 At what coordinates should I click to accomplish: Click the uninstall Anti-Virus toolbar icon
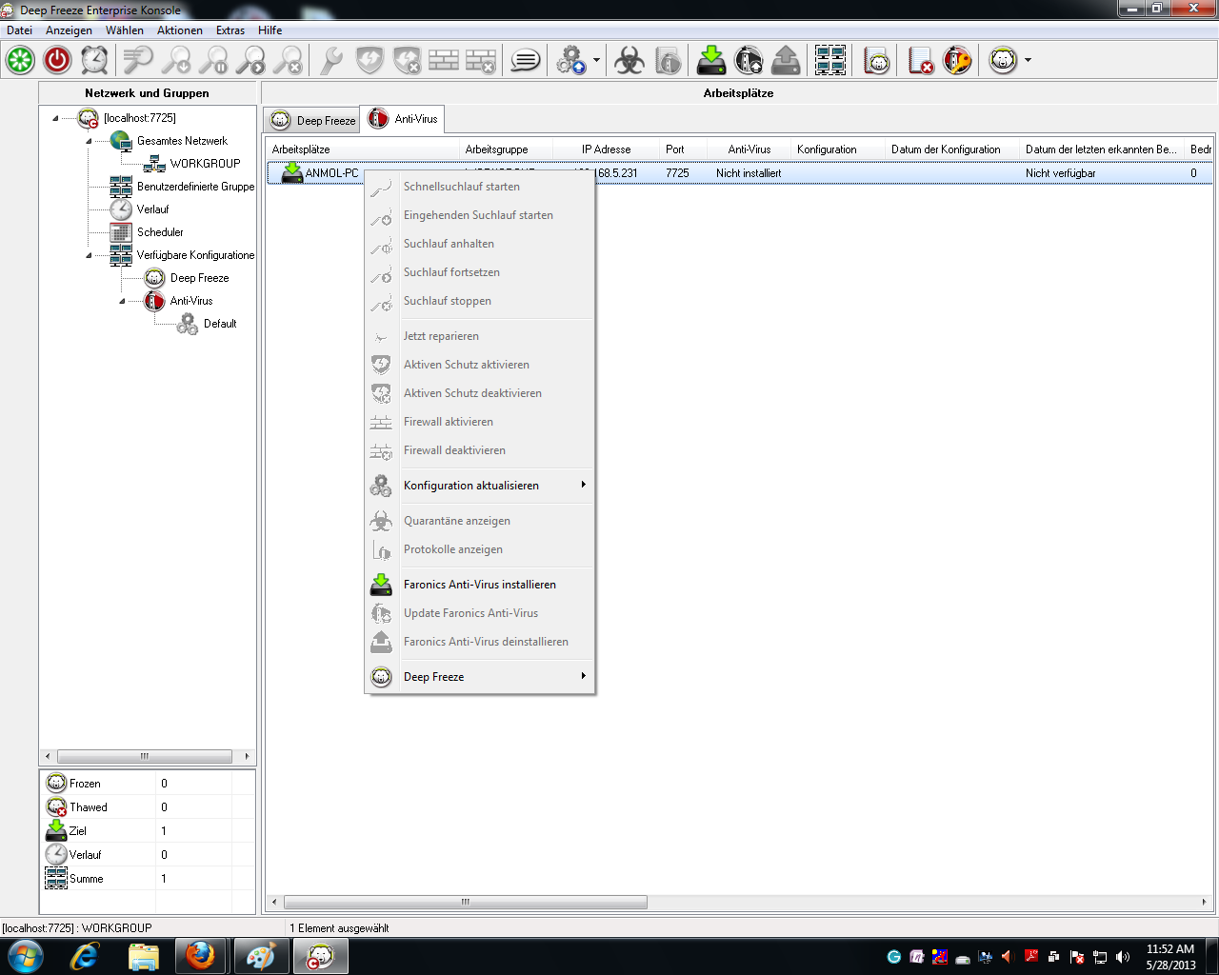(786, 60)
